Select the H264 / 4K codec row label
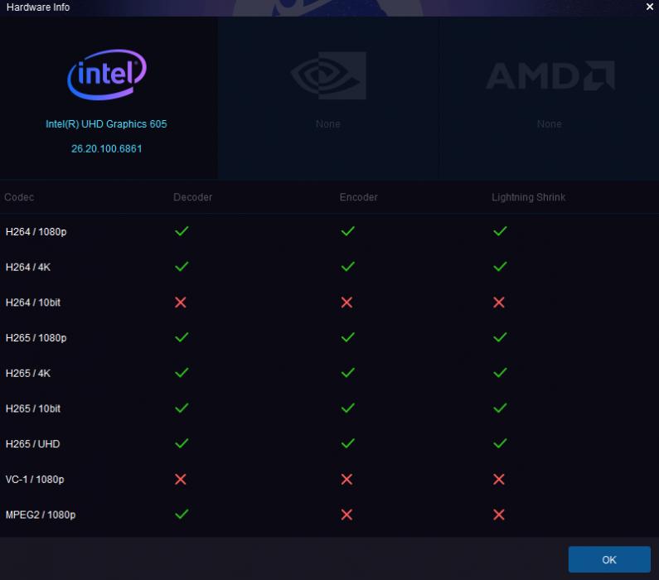The height and width of the screenshot is (580, 659). [28, 267]
